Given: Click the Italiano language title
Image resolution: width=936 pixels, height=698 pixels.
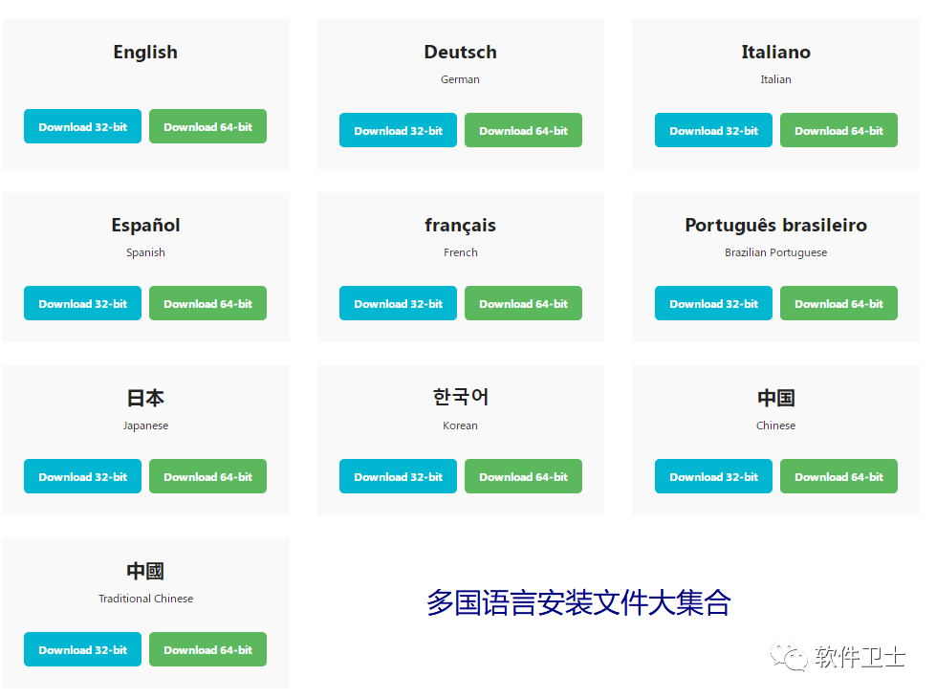Looking at the screenshot, I should (x=776, y=52).
